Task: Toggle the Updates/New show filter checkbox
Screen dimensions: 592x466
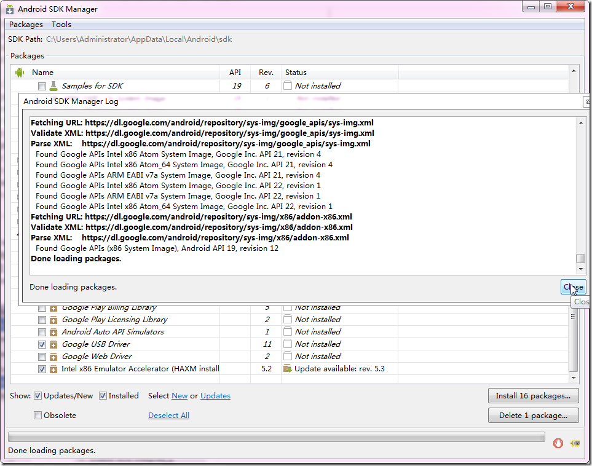Action: coord(37,396)
